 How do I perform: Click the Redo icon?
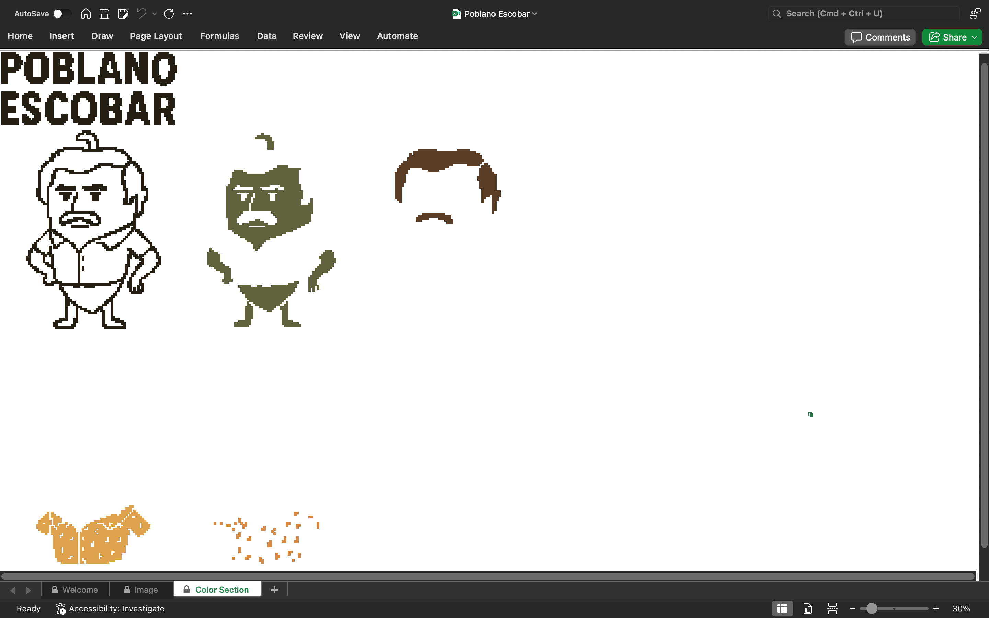[x=169, y=13]
